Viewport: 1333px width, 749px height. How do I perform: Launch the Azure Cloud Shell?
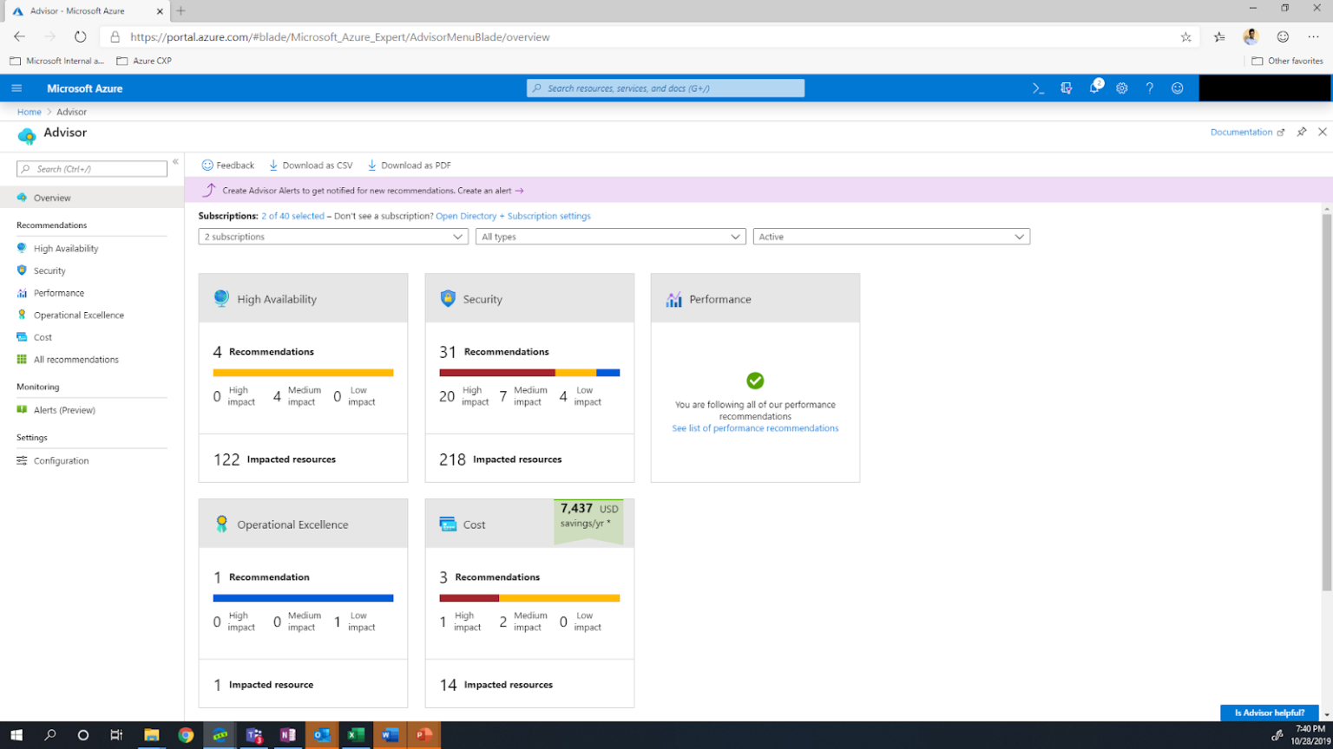(x=1038, y=88)
